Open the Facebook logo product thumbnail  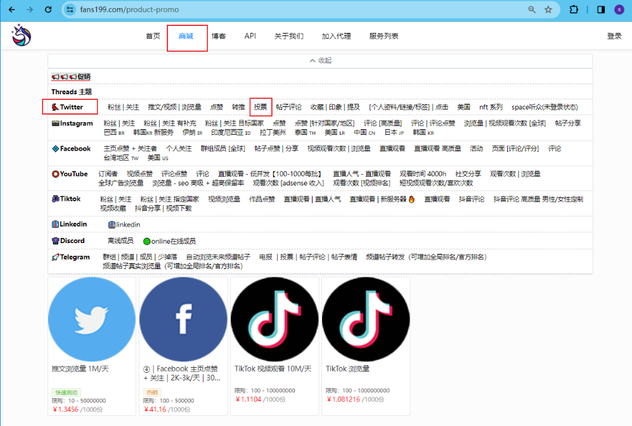click(183, 320)
